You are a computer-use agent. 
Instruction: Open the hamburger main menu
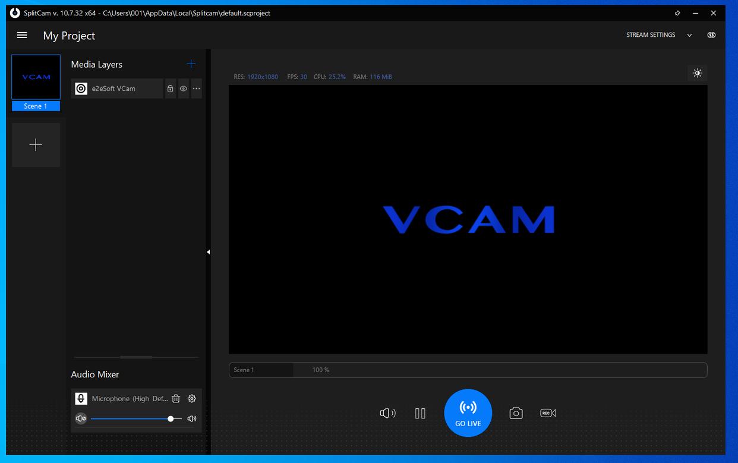22,36
